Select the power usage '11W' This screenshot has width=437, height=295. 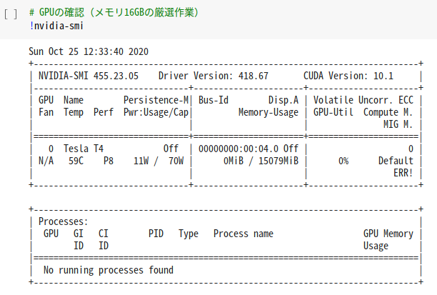(x=141, y=161)
